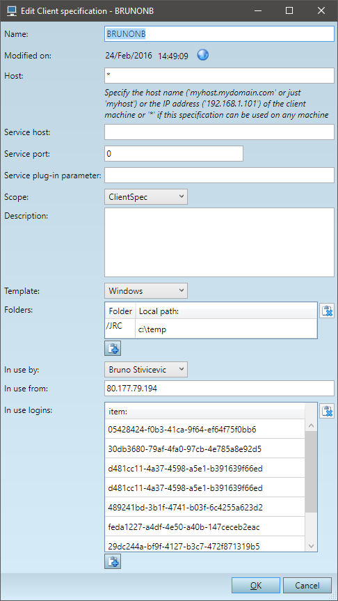Expand the Template Windows dropdown
Screen dimensions: 338x601
tap(146, 290)
